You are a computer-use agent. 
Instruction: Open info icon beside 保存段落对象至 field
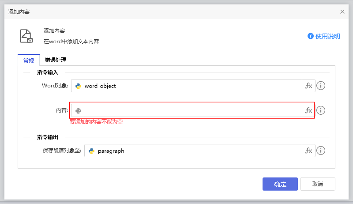click(x=321, y=151)
